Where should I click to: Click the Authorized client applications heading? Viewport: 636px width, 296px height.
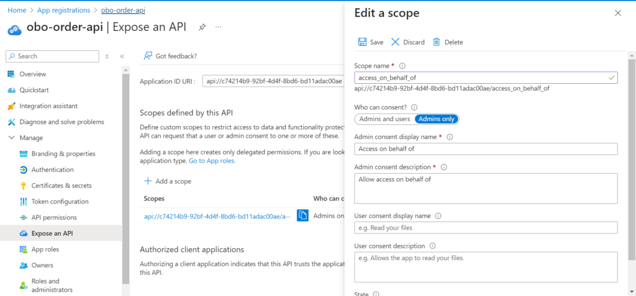192,249
